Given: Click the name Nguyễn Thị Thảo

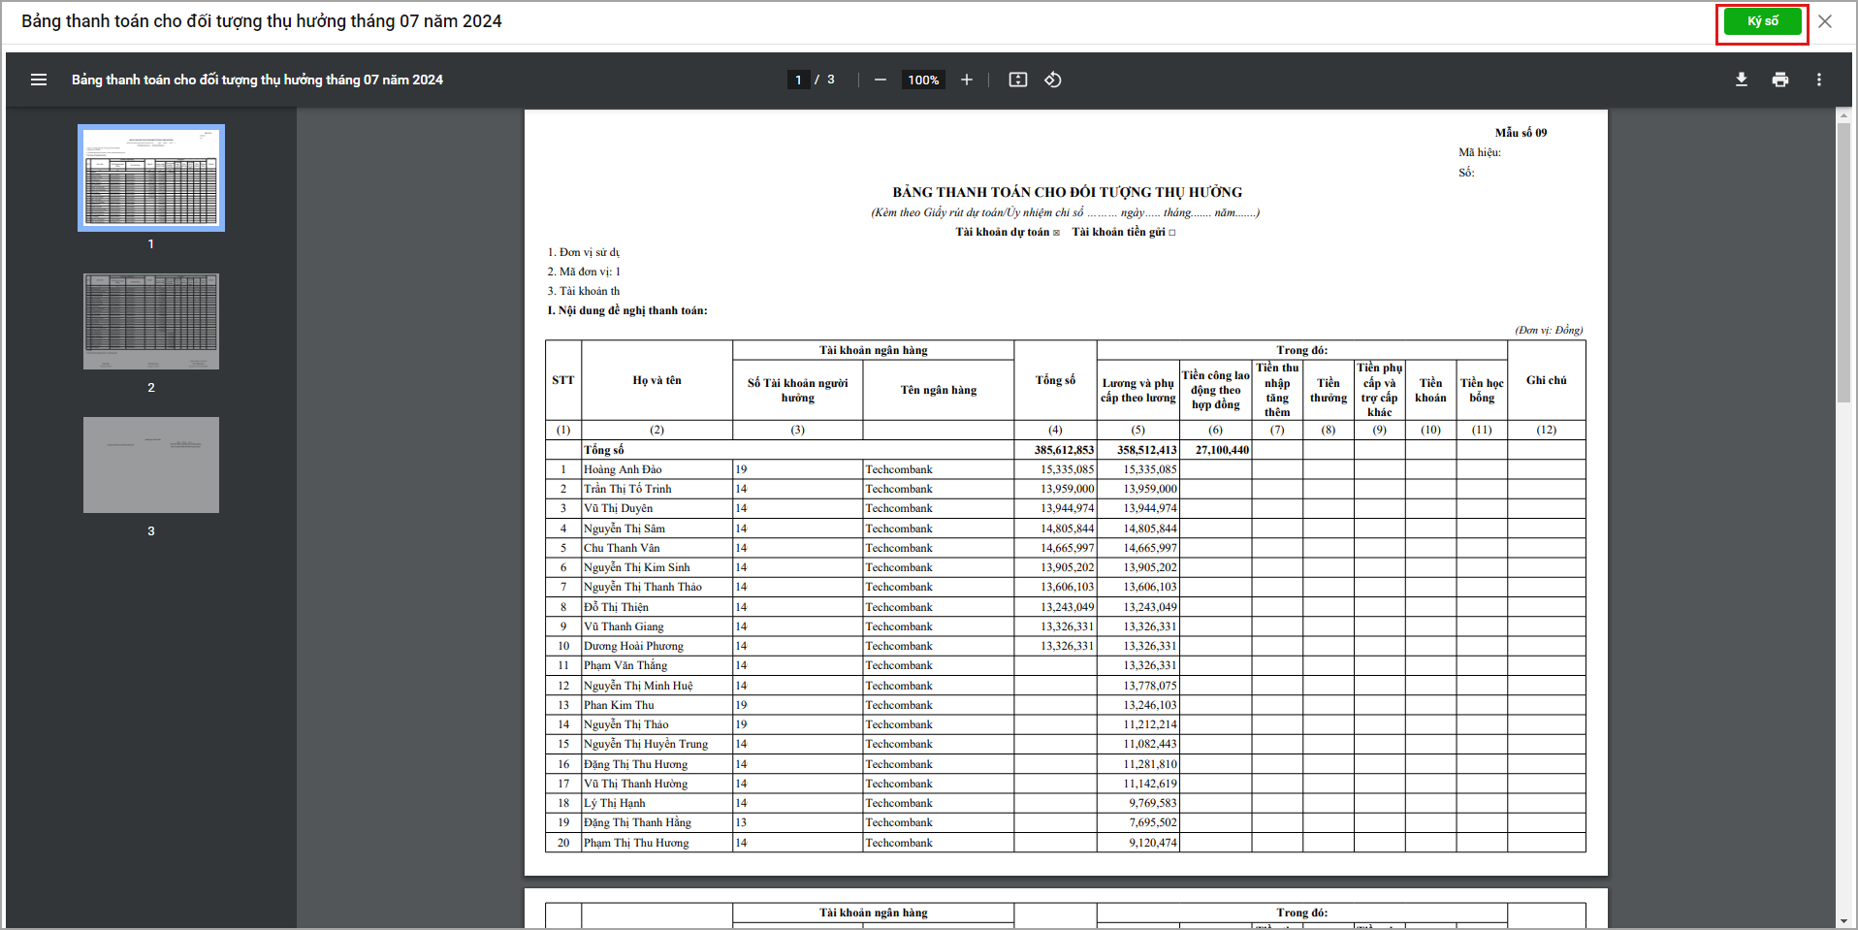Looking at the screenshot, I should (x=626, y=724).
